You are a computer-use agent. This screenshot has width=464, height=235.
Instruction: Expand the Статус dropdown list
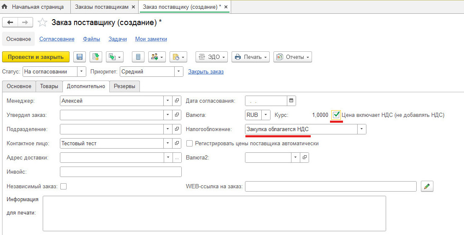point(82,71)
